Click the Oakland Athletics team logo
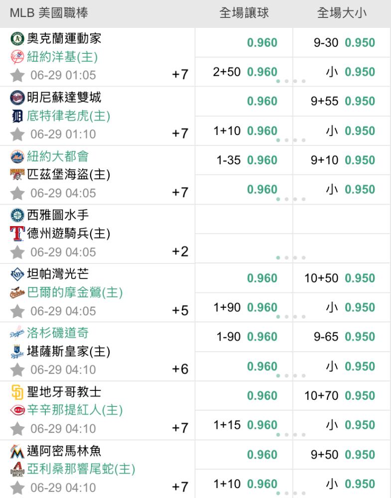Screen dimensions: 391x498 coord(17,38)
